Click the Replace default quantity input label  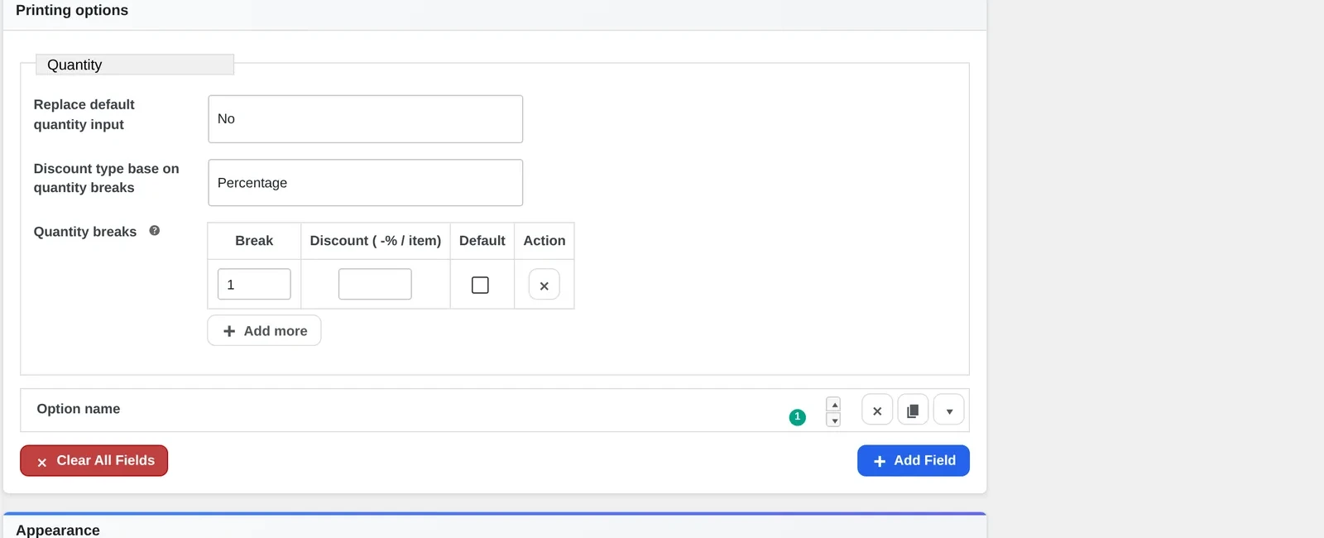[84, 114]
